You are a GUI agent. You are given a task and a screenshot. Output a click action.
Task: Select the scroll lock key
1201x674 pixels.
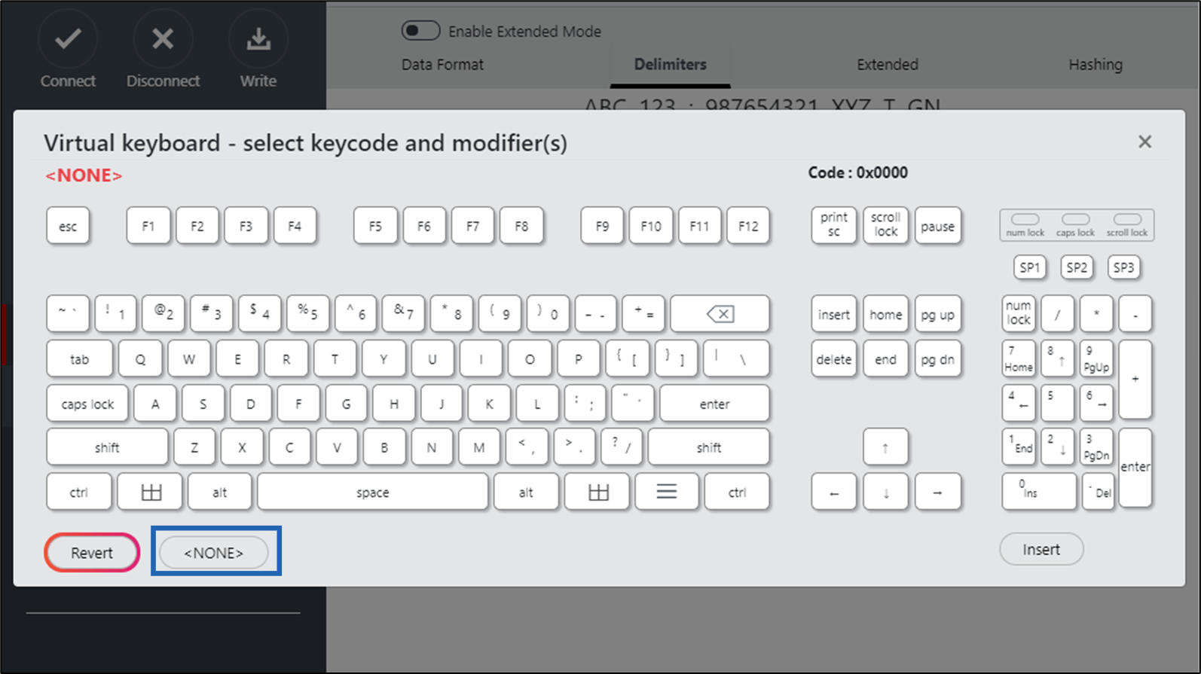[x=885, y=225]
